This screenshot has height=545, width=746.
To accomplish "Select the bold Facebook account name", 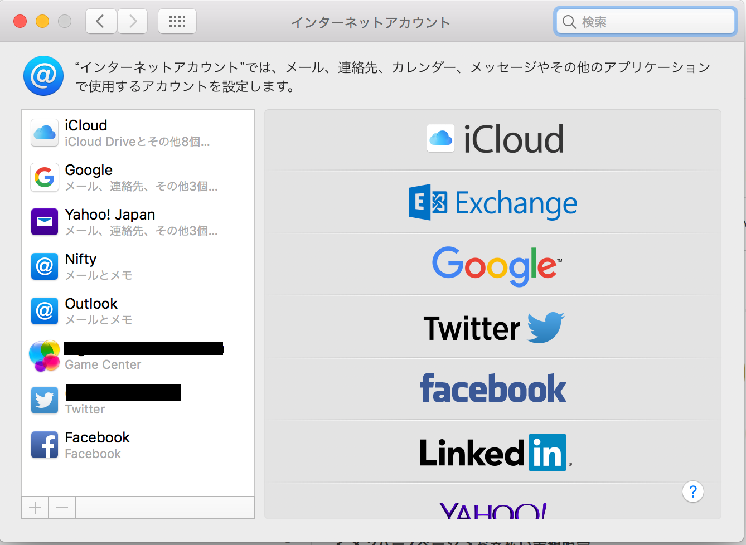I will pyautogui.click(x=97, y=437).
